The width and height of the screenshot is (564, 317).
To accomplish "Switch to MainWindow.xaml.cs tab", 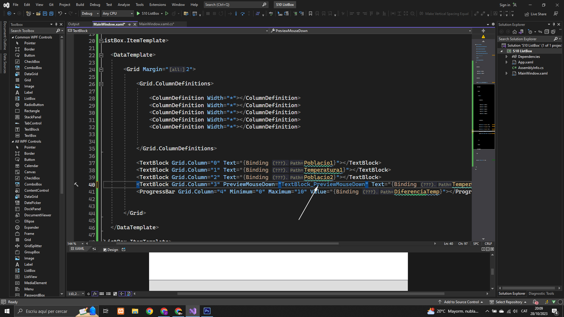I will pyautogui.click(x=157, y=24).
